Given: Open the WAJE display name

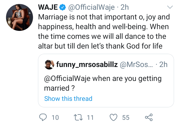Looking at the screenshot, I should pyautogui.click(x=47, y=7).
